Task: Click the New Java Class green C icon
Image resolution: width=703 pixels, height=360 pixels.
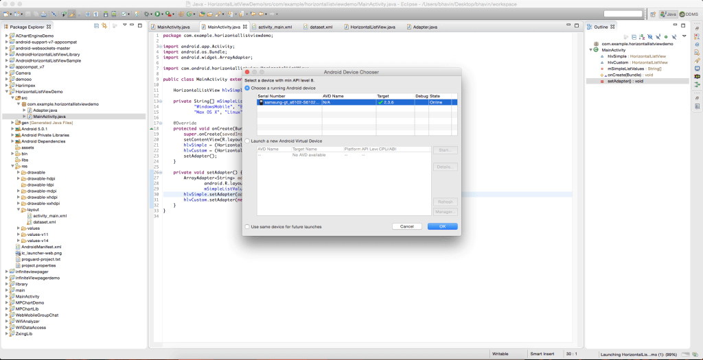Action: (189, 14)
